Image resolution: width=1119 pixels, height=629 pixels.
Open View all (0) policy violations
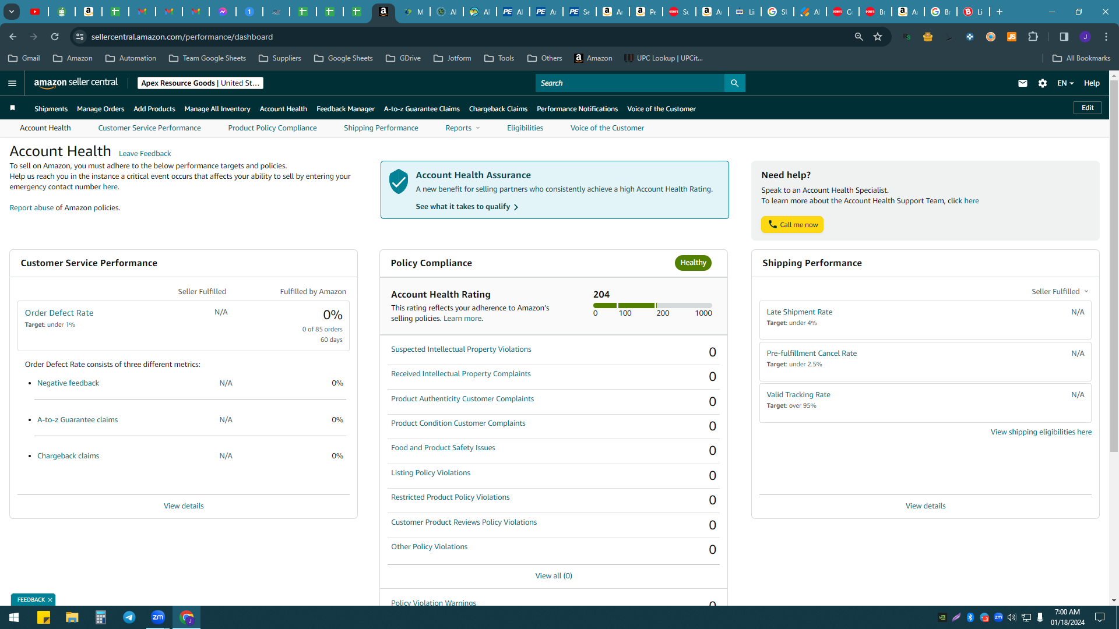(x=554, y=576)
